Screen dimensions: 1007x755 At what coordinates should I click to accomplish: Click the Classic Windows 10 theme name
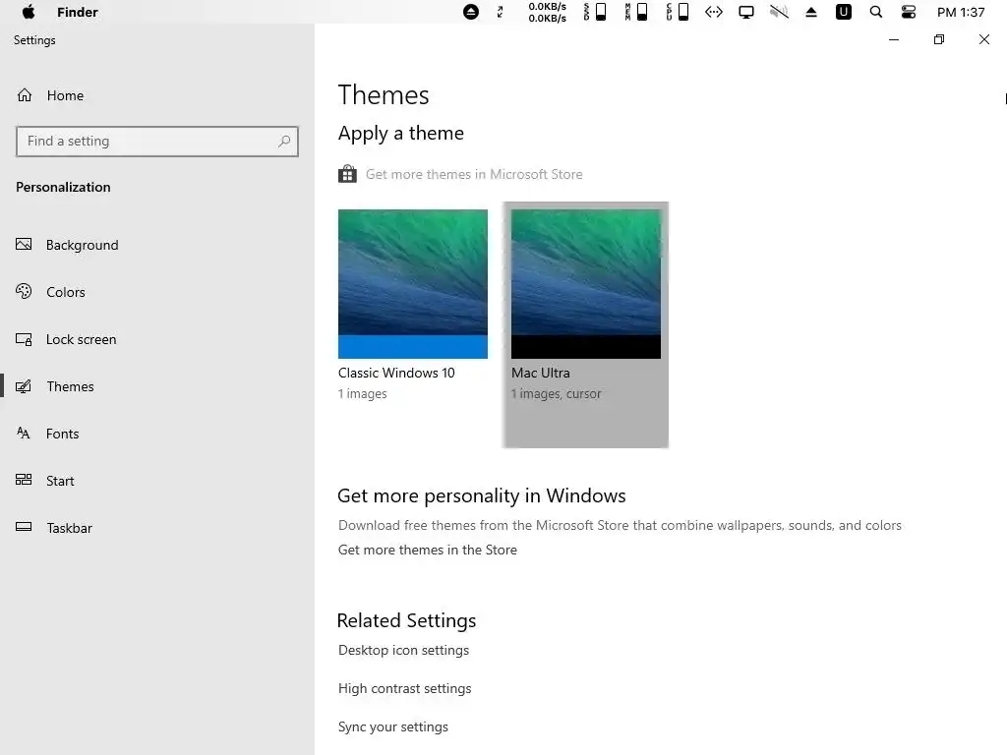click(x=396, y=373)
